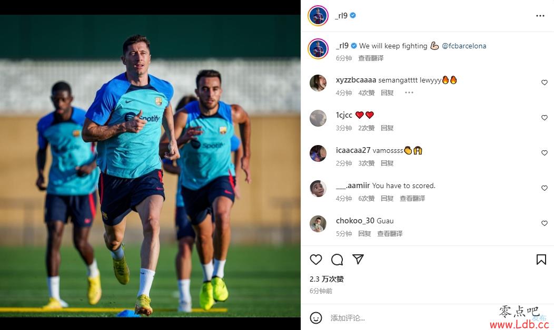Image resolution: width=554 pixels, height=330 pixels.
Task: Like chokoo_30's Guau comment
Action: click(544, 223)
